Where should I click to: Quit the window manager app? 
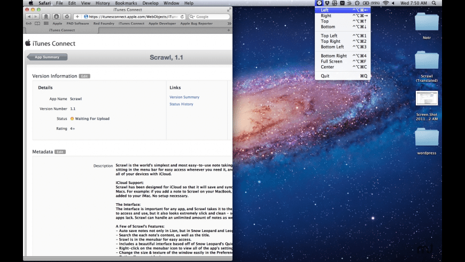click(x=343, y=76)
